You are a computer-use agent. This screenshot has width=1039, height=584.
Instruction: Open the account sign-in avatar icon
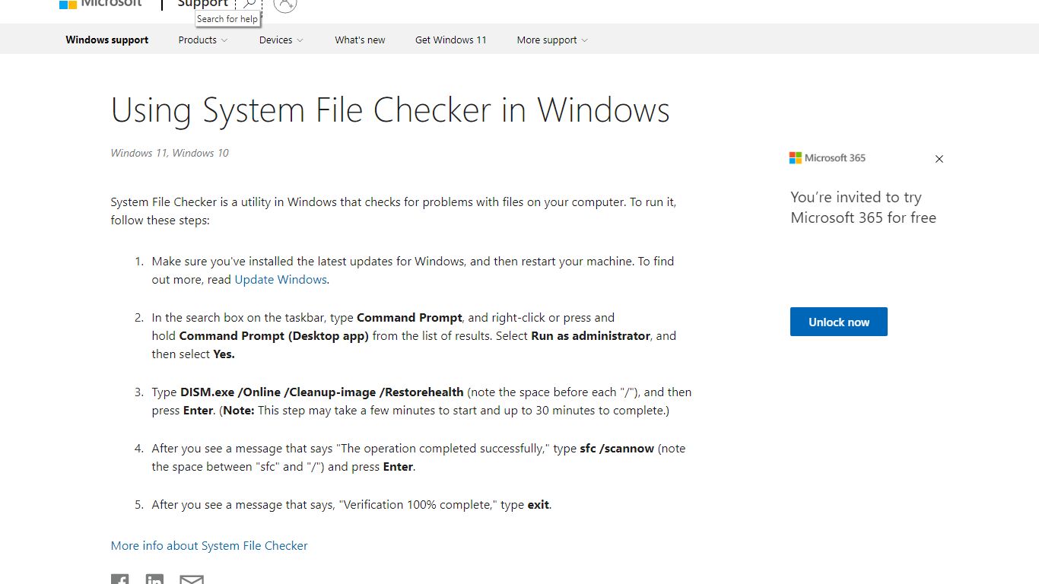284,4
